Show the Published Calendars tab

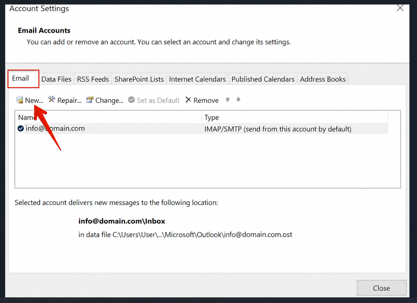pos(263,79)
